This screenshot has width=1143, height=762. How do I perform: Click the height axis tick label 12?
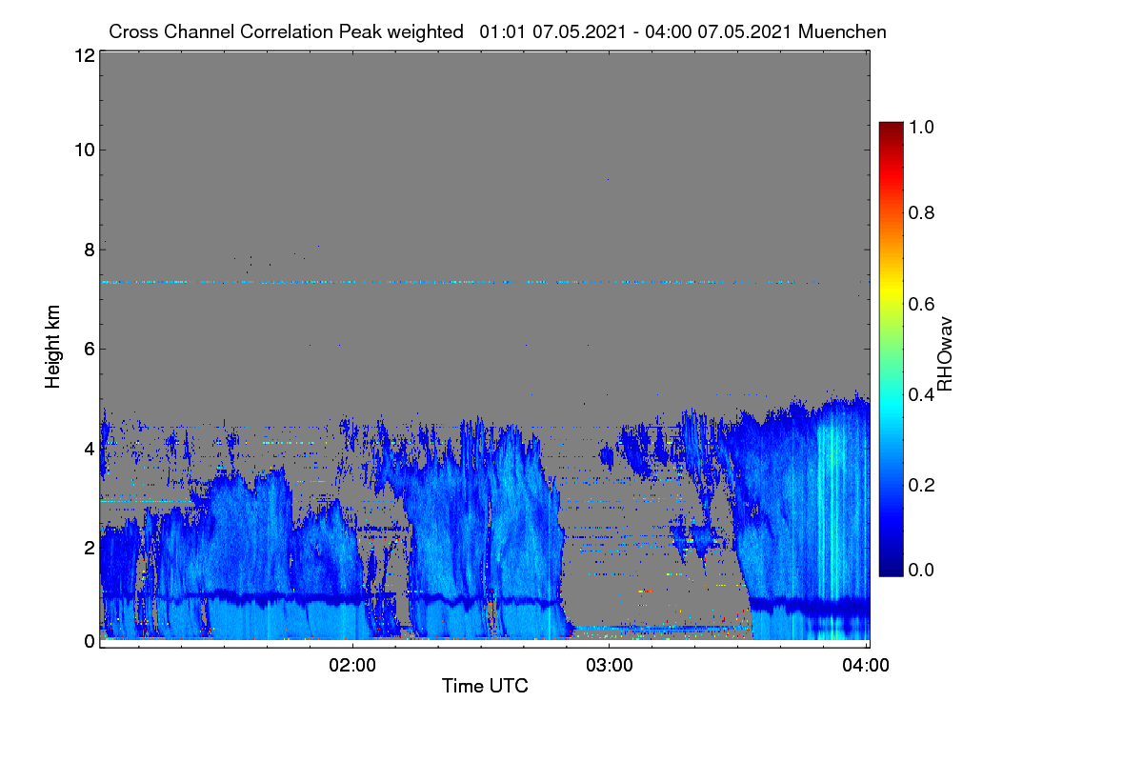(83, 55)
